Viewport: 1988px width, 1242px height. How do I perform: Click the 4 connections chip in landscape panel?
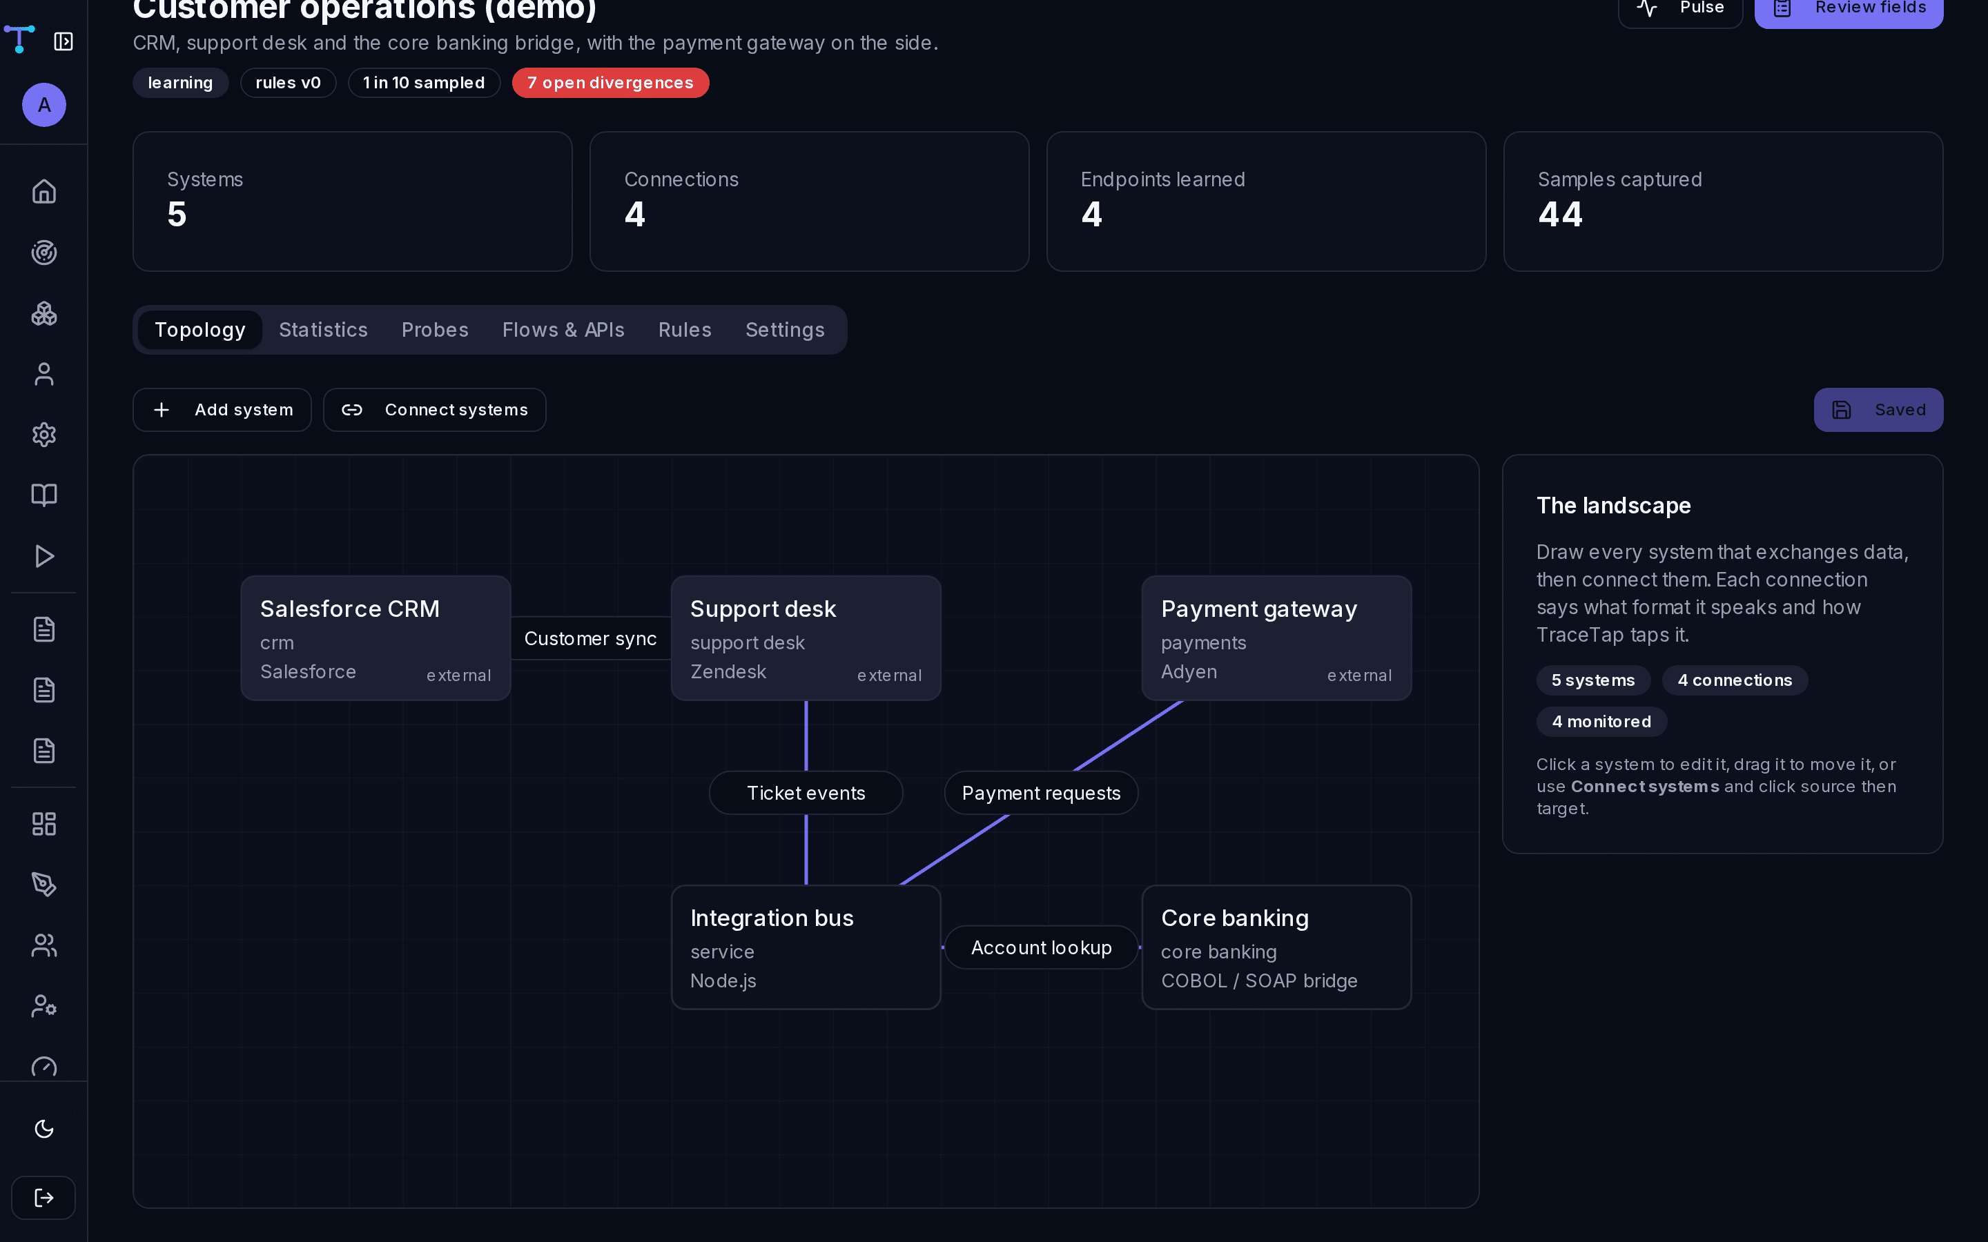point(1734,680)
